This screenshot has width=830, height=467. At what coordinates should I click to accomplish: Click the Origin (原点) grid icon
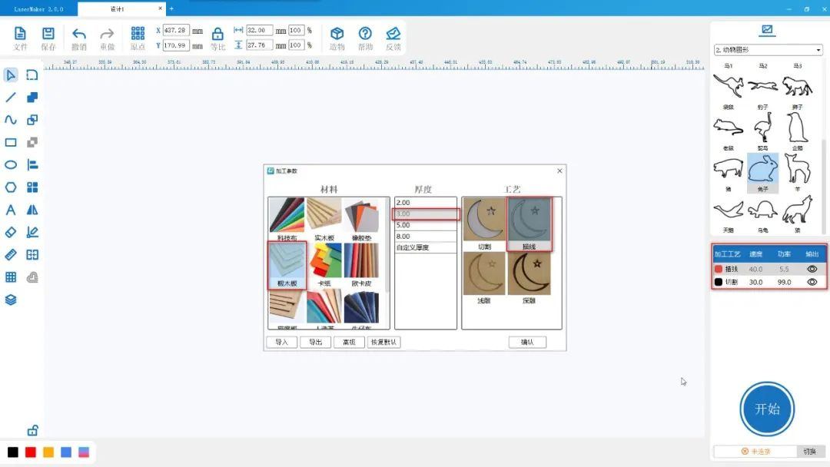(x=138, y=34)
